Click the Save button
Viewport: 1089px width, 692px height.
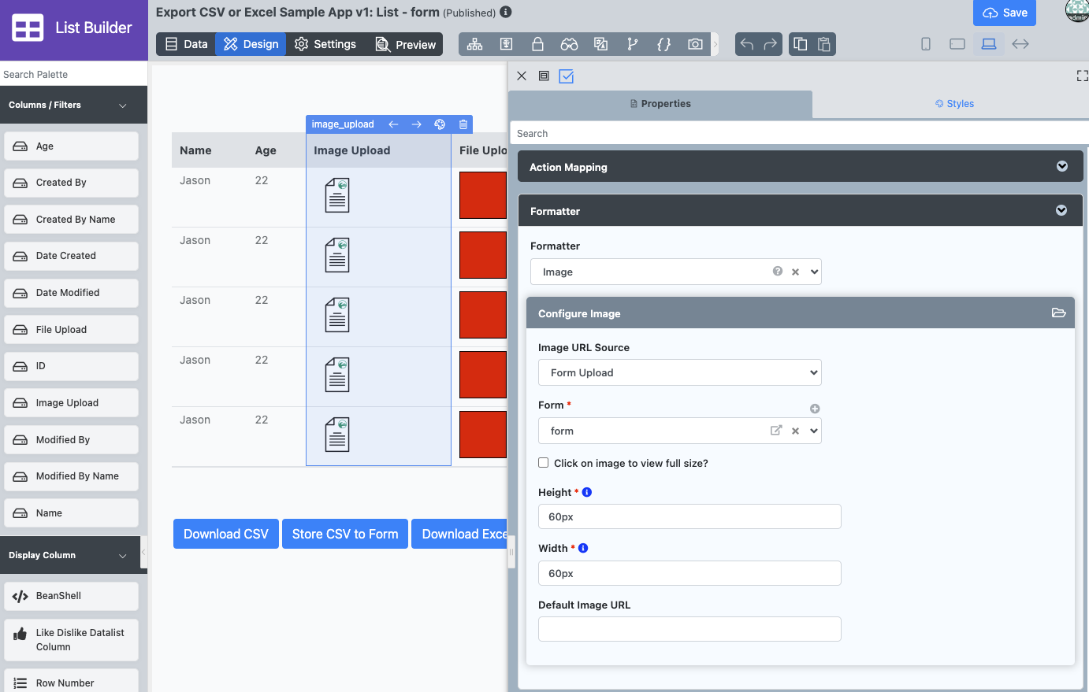coord(1005,13)
